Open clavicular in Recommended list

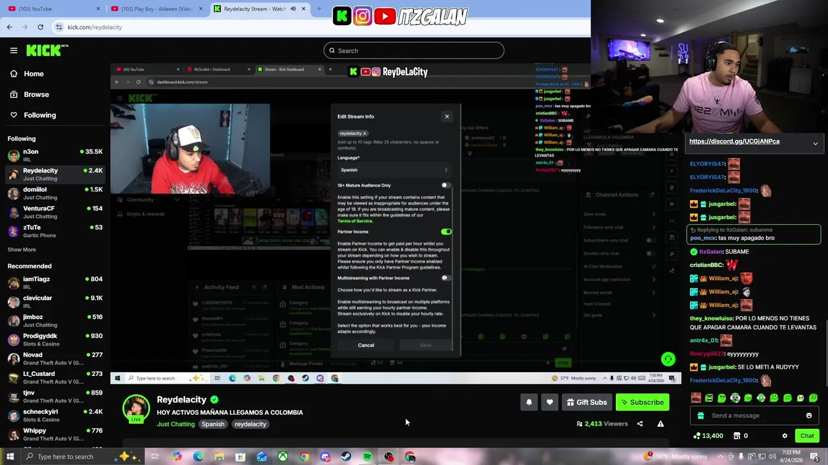[55, 302]
